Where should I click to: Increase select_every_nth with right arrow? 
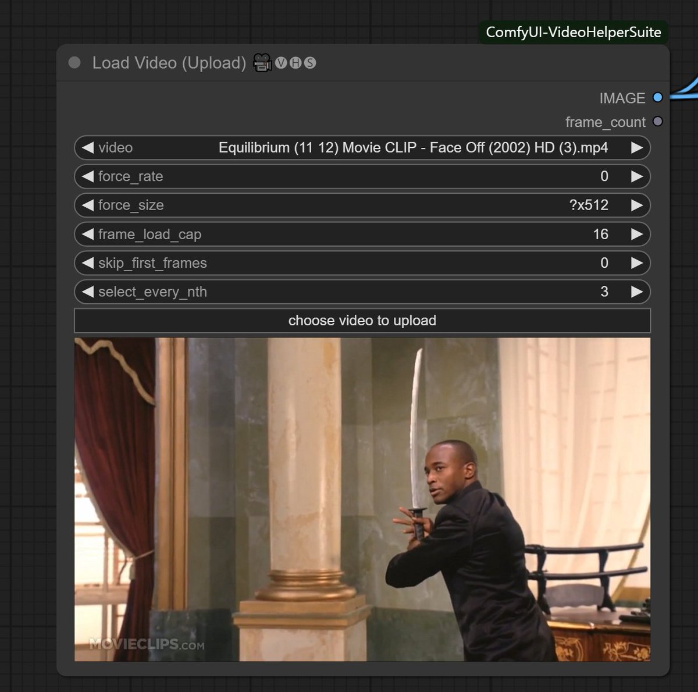coord(637,292)
